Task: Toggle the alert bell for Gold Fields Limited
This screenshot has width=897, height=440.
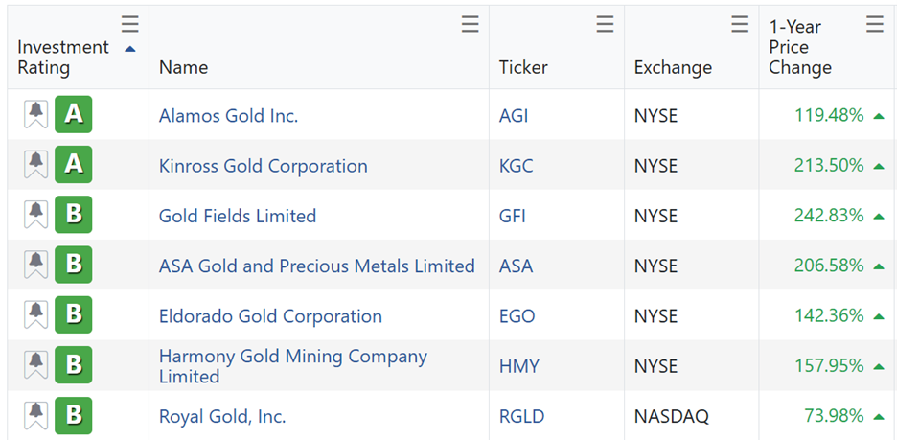Action: coord(36,215)
